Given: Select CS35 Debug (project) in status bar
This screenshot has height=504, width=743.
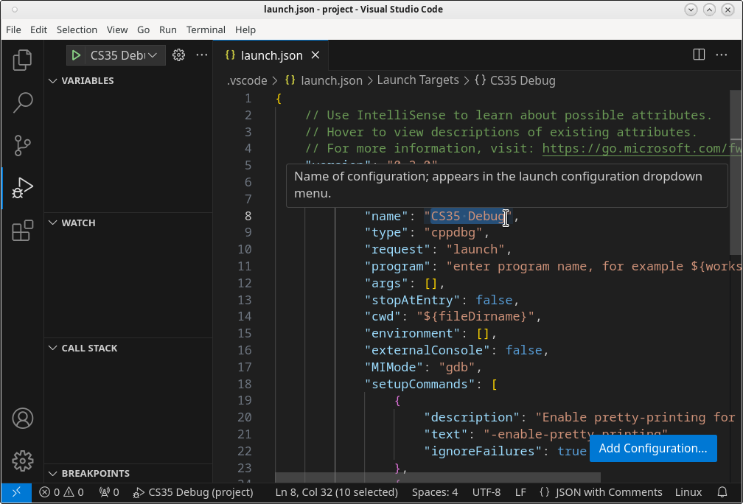Looking at the screenshot, I should pyautogui.click(x=193, y=492).
